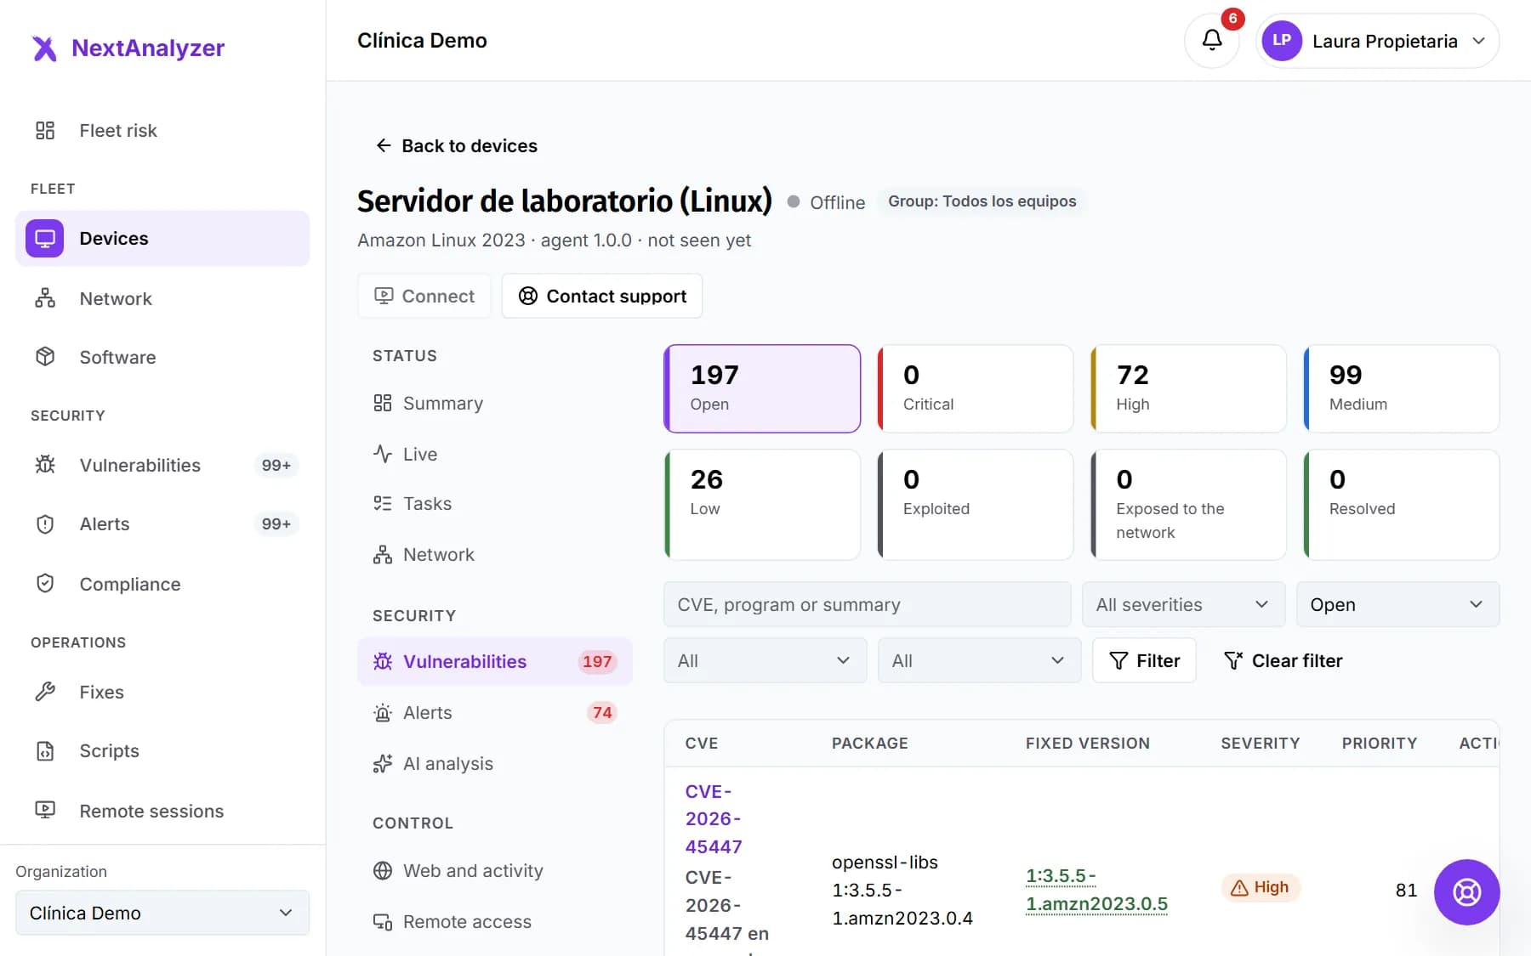Select the 26 Low stat card

coord(762,504)
